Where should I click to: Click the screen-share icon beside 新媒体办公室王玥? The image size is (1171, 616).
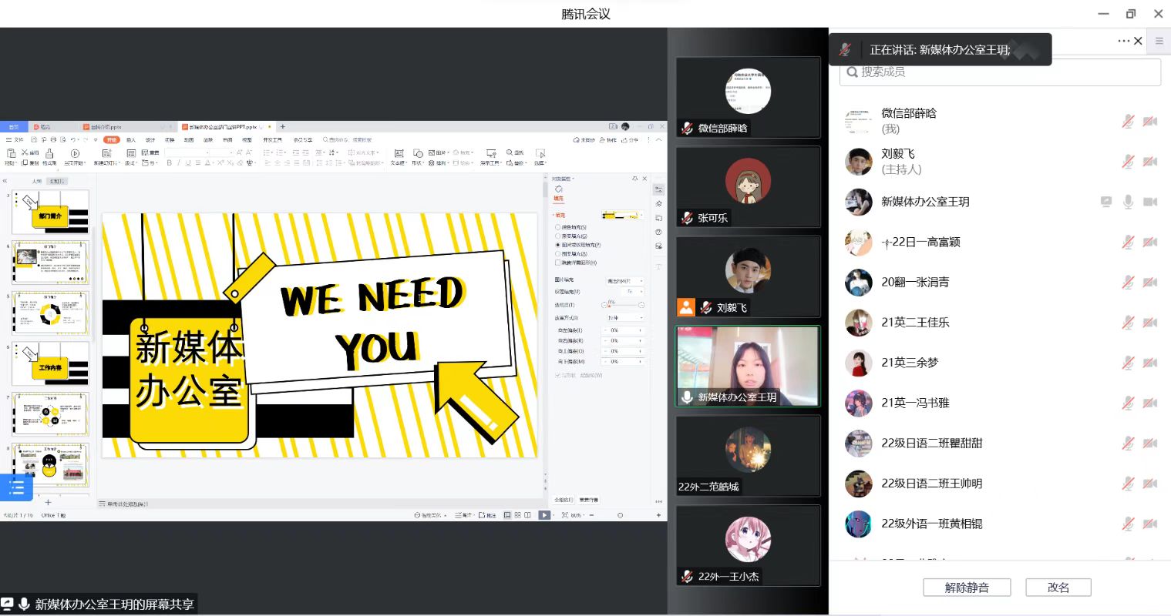pos(1106,202)
